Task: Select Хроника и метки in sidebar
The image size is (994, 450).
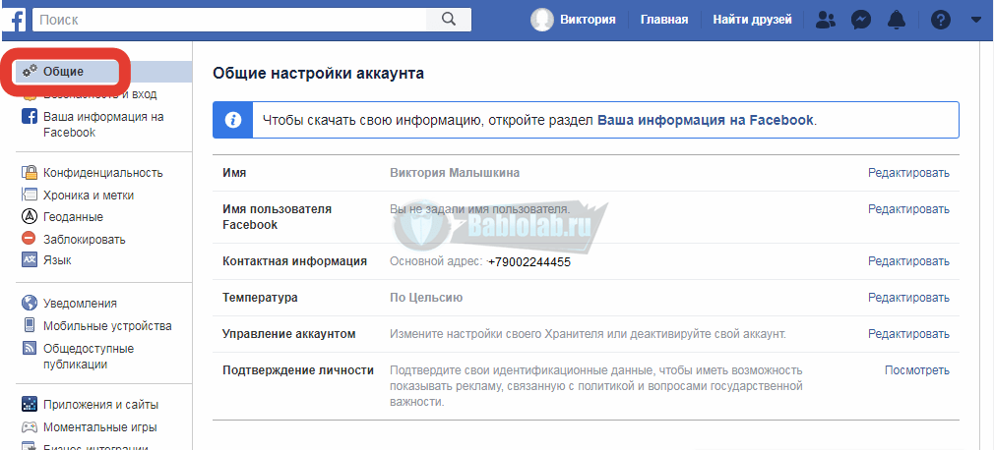Action: (x=89, y=196)
